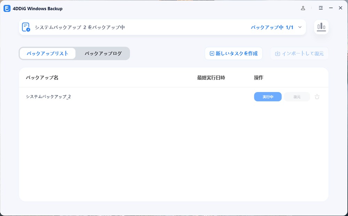This screenshot has width=348, height=216.
Task: Switch to the バックアップリスト tab
Action: pyautogui.click(x=47, y=53)
